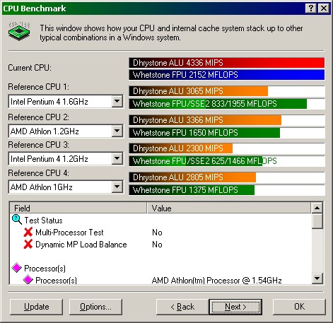The height and width of the screenshot is (323, 333).
Task: Click the Value column header
Action: tap(229, 208)
